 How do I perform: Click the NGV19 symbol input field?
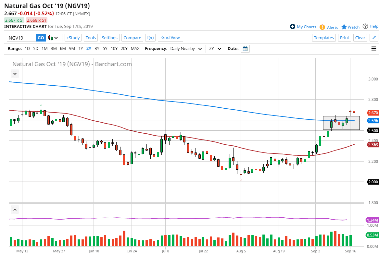(x=21, y=38)
